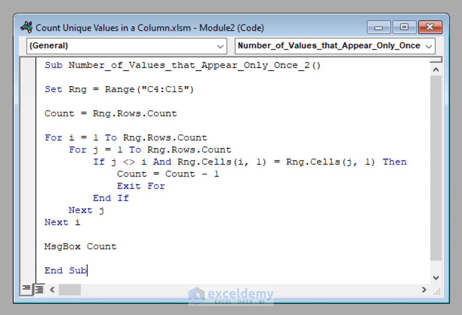Click the vertical scroll down arrow

pos(436,278)
